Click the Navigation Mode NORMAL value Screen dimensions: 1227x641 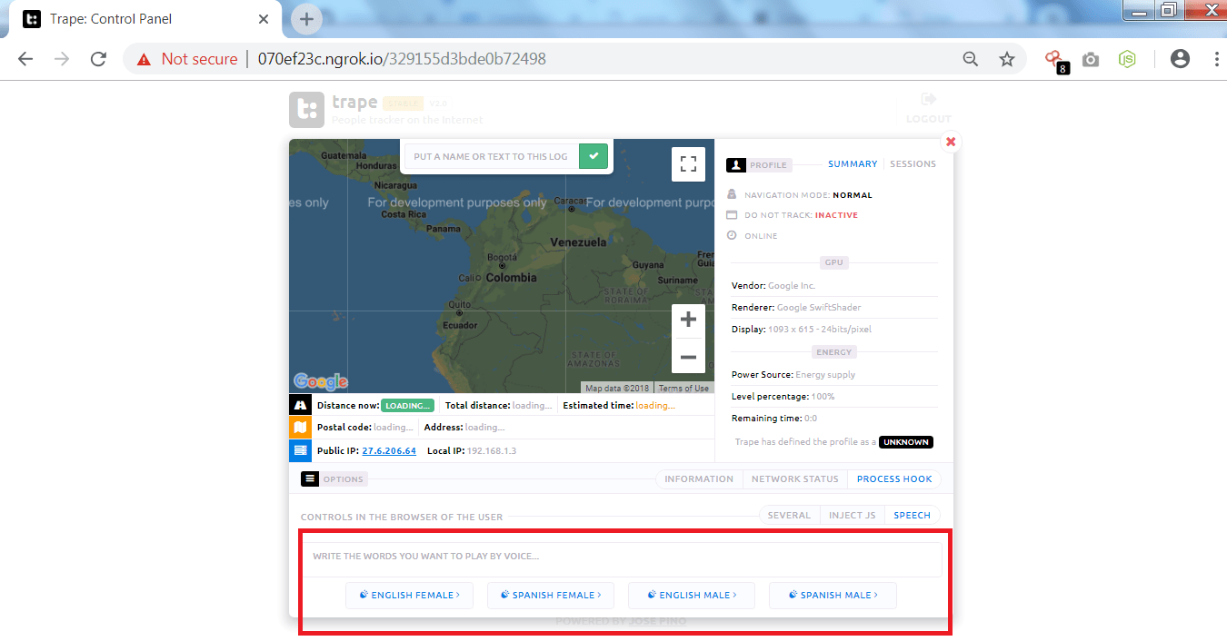(x=853, y=195)
